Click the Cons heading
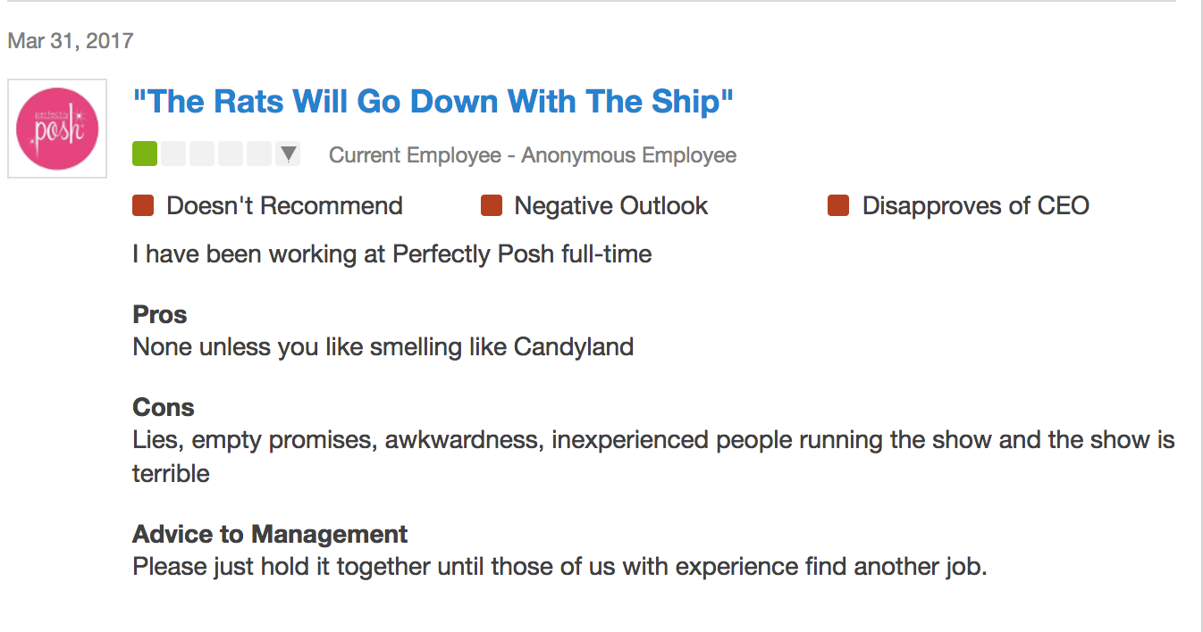This screenshot has width=1203, height=632. click(x=164, y=407)
